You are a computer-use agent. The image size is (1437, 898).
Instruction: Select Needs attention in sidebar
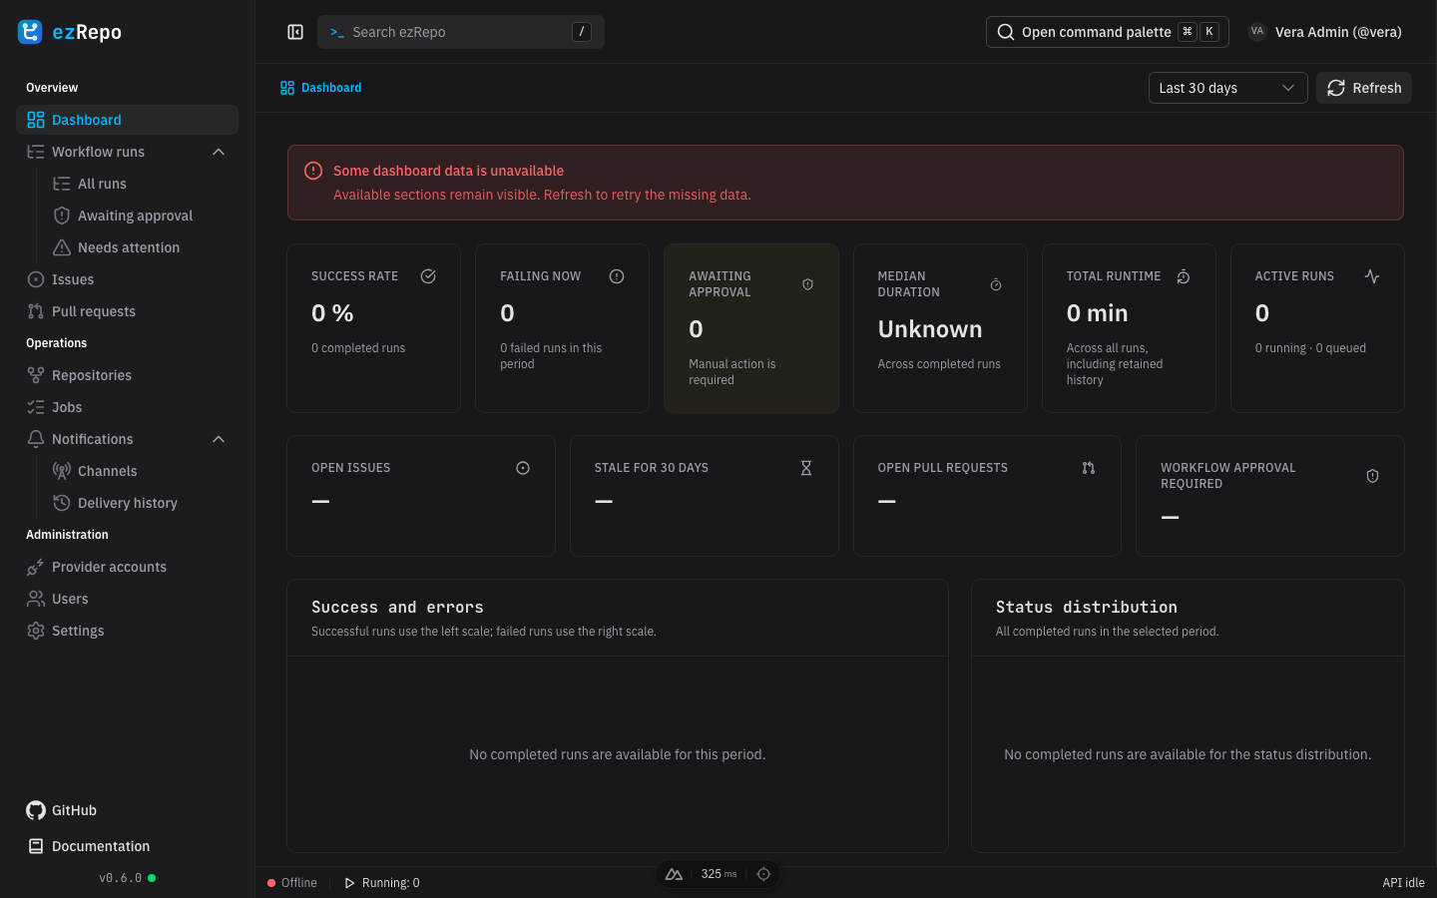140,247
